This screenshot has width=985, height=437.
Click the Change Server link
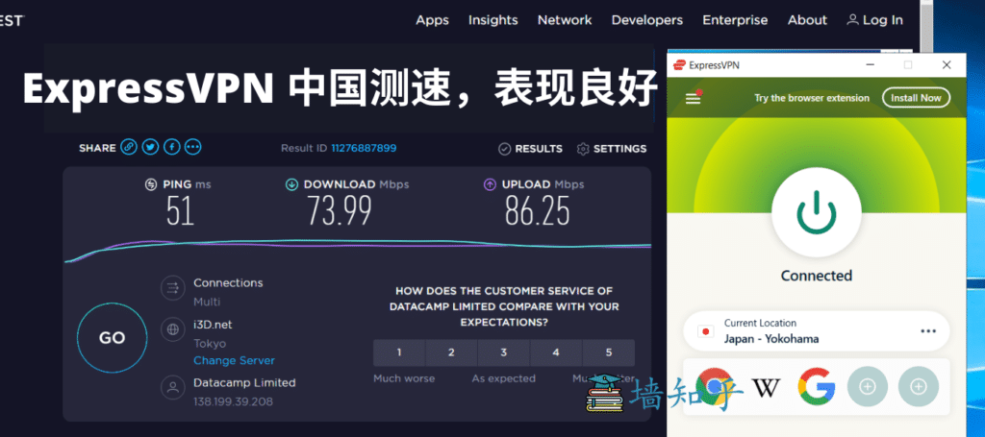235,360
